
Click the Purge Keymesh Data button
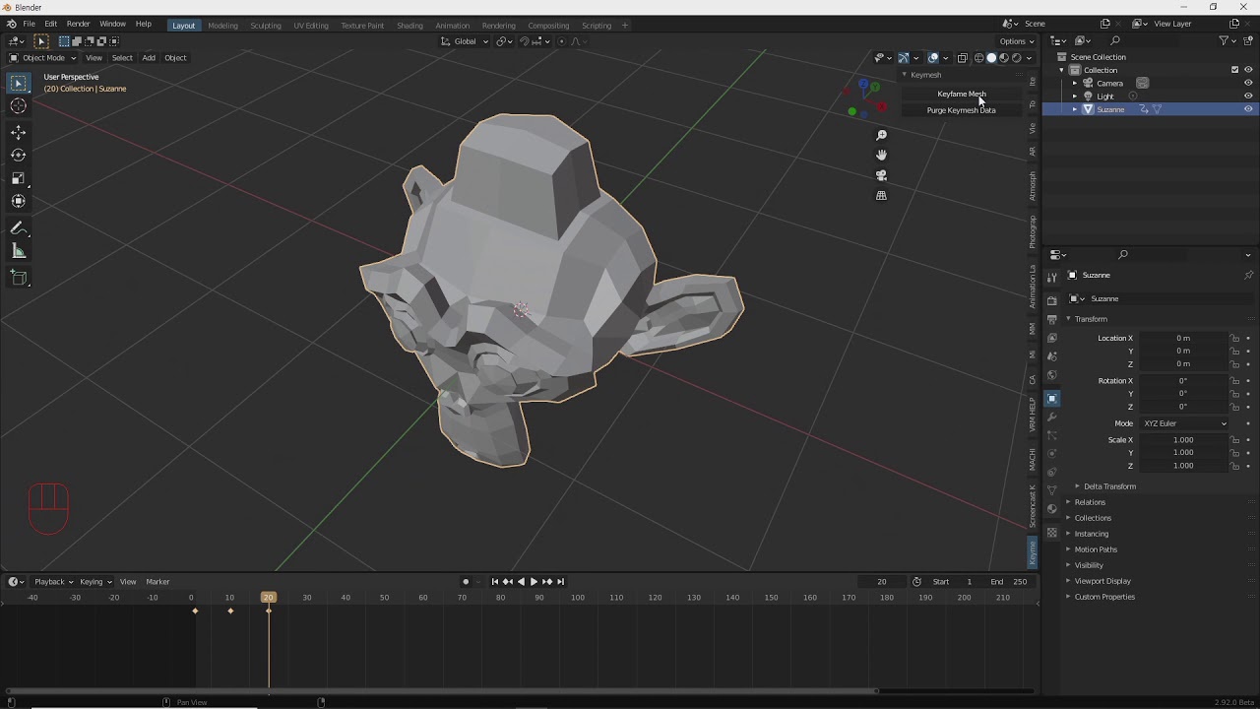pos(961,110)
